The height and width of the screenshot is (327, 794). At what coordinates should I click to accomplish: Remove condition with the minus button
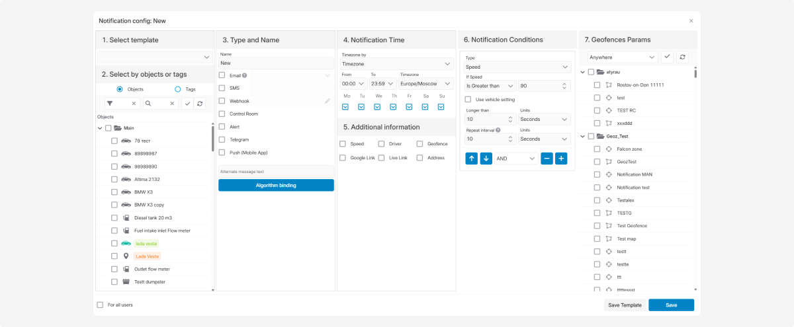click(547, 159)
